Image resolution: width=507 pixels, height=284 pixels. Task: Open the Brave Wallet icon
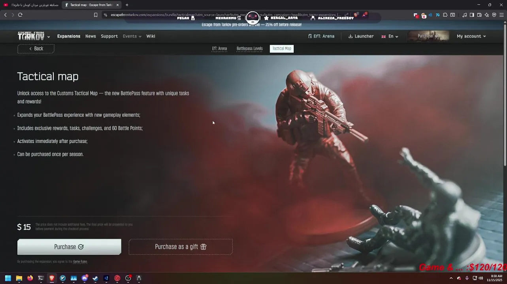point(479,15)
